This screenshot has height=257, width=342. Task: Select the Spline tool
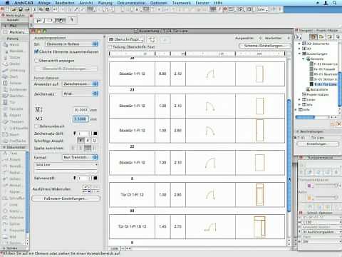click(14, 223)
